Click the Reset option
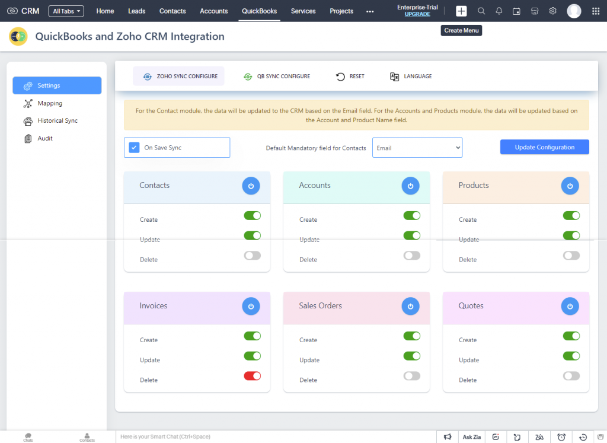 click(350, 77)
